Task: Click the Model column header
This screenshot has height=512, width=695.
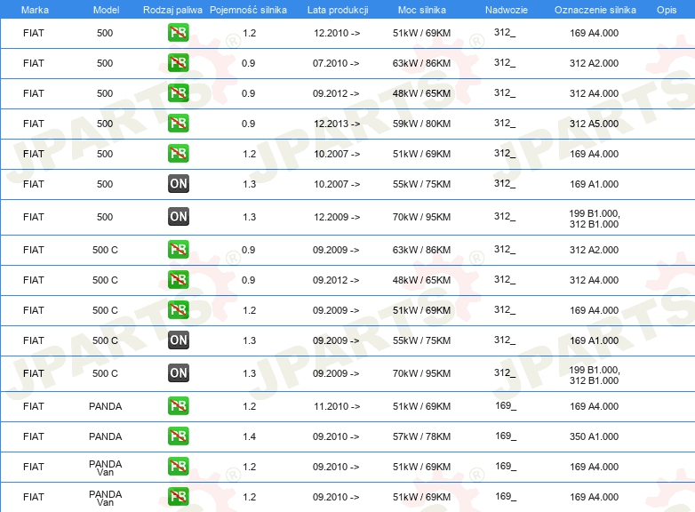Action: click(106, 10)
